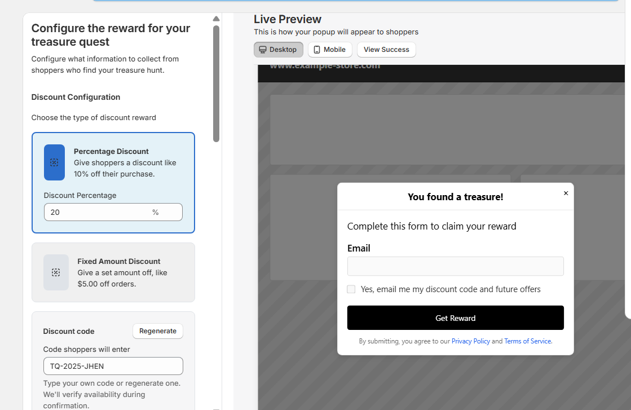Close the treasure popup with the X

[x=566, y=193]
